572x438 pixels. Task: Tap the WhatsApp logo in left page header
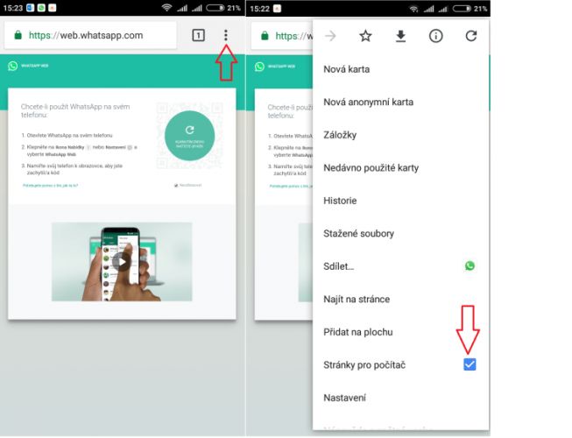(13, 66)
